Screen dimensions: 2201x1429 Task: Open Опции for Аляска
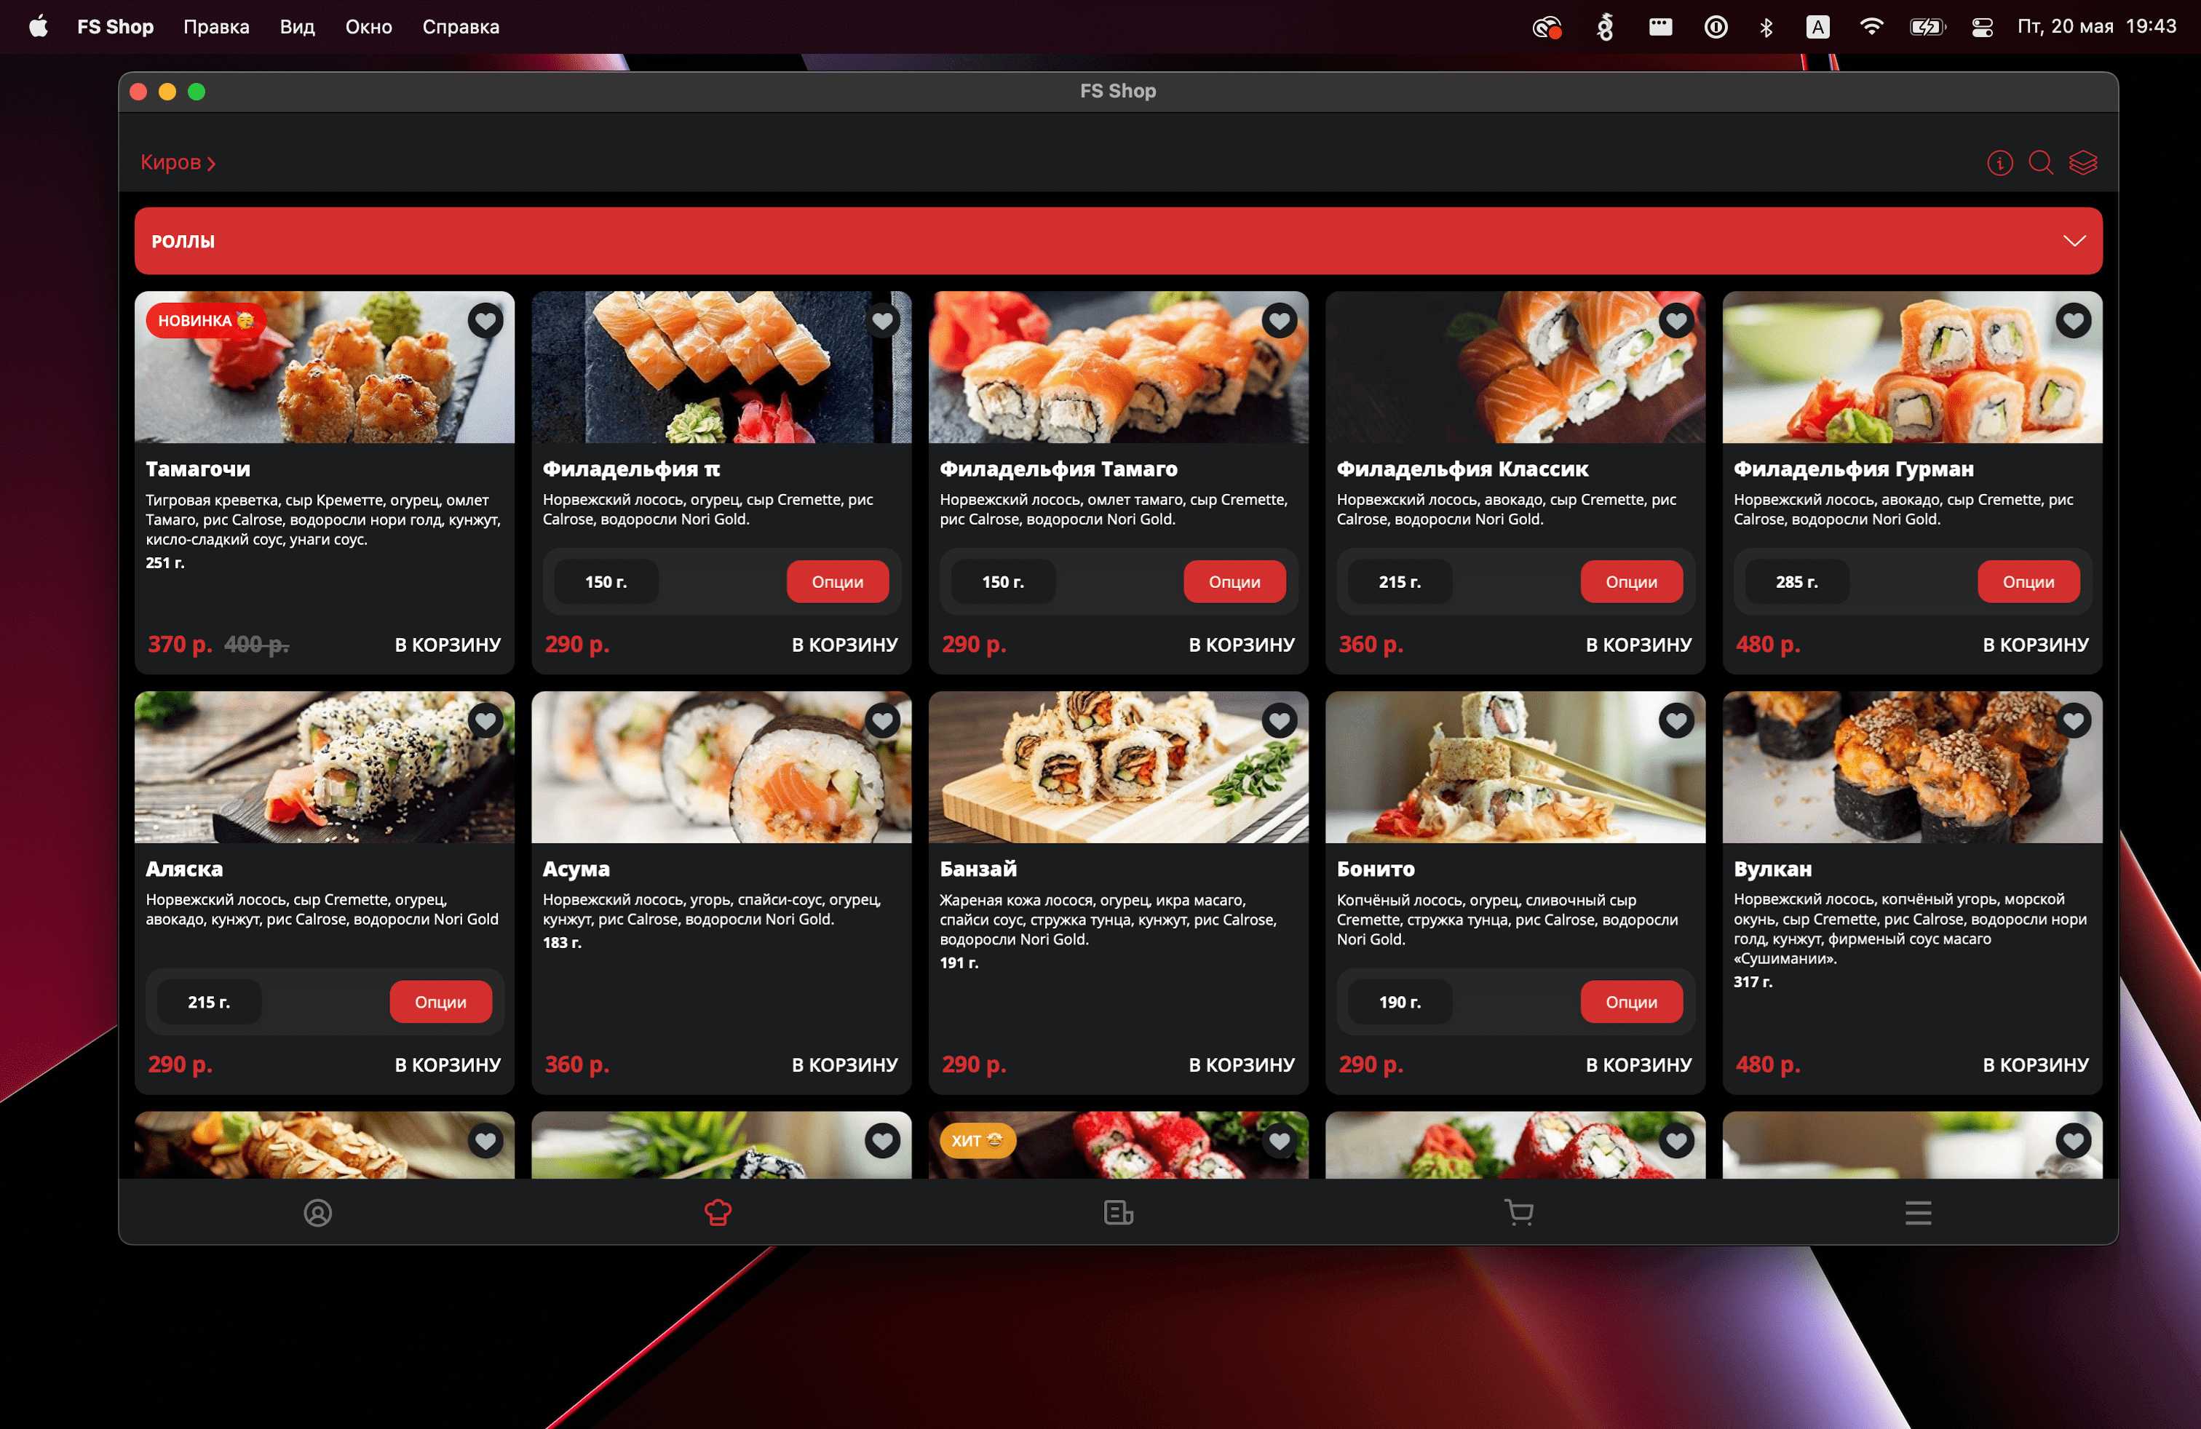[441, 1002]
